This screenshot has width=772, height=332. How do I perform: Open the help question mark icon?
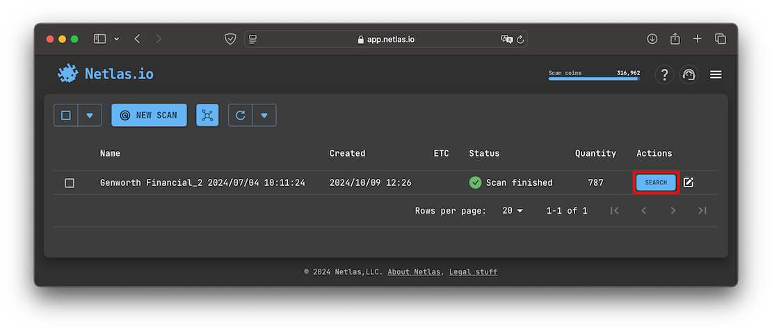pos(664,75)
